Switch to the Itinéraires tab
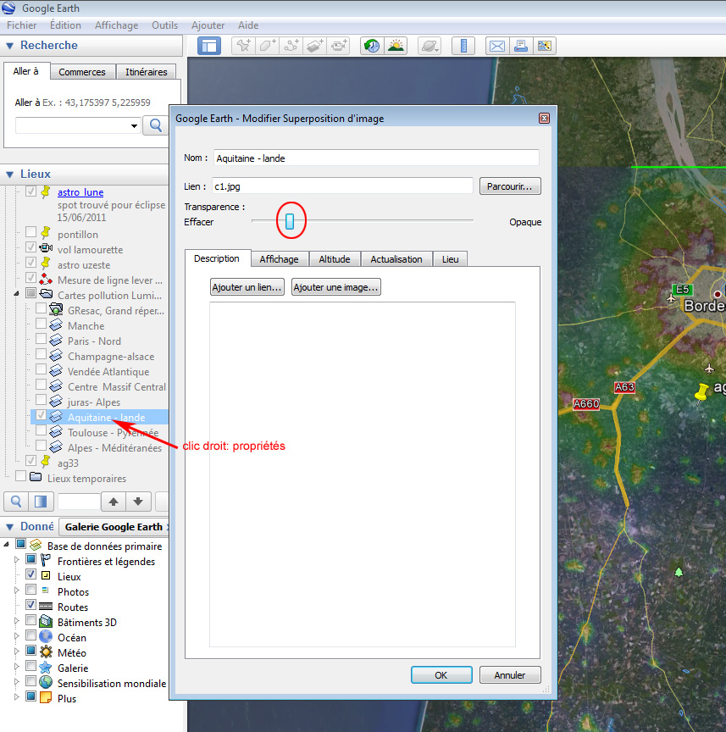The image size is (726, 732). click(147, 72)
